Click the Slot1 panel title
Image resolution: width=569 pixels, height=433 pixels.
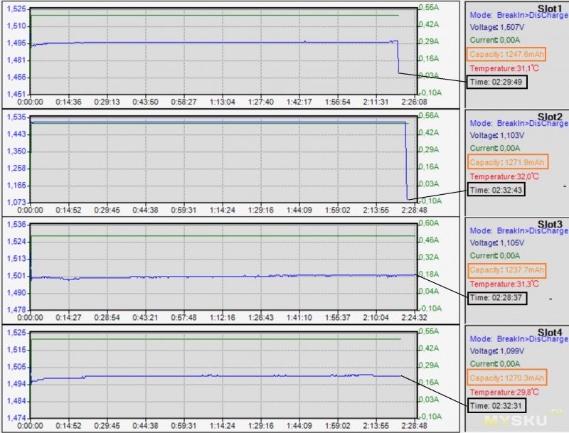pyautogui.click(x=549, y=8)
